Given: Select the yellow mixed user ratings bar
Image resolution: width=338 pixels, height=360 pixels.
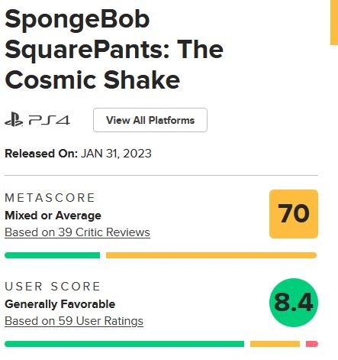Looking at the screenshot, I should (275, 344).
